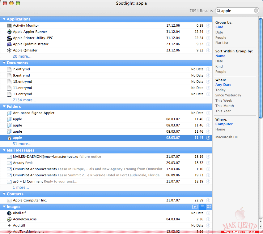Group results as Flat List
Image resolution: width=263 pixels, height=234 pixels.
tap(222, 43)
